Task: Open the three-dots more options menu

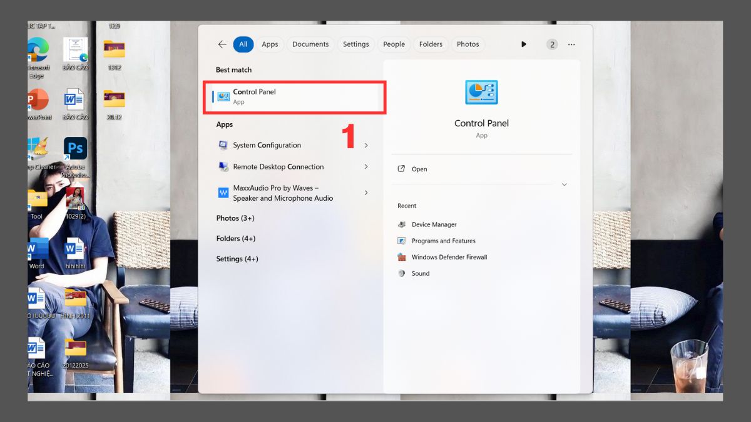Action: [571, 44]
